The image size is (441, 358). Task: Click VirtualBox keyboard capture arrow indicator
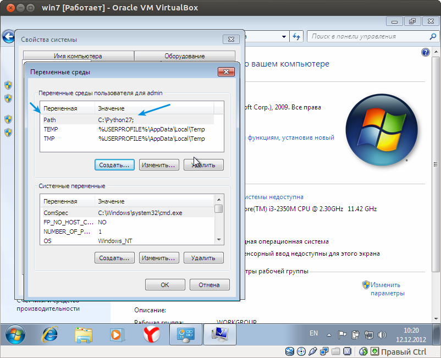(x=374, y=351)
